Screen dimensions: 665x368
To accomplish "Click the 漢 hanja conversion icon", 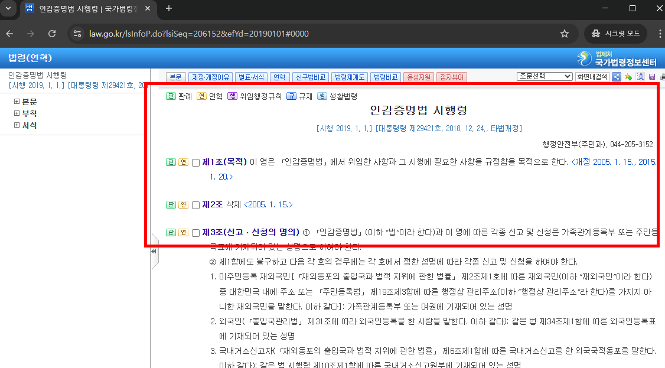I will click(640, 77).
